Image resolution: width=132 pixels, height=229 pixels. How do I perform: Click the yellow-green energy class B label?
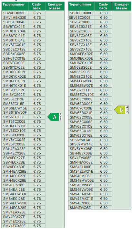tap(121, 110)
